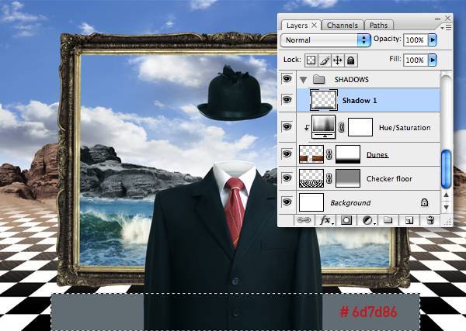Screen dimensions: 466x331
Task: Open the Opacity slider arrow
Action: pyautogui.click(x=432, y=40)
